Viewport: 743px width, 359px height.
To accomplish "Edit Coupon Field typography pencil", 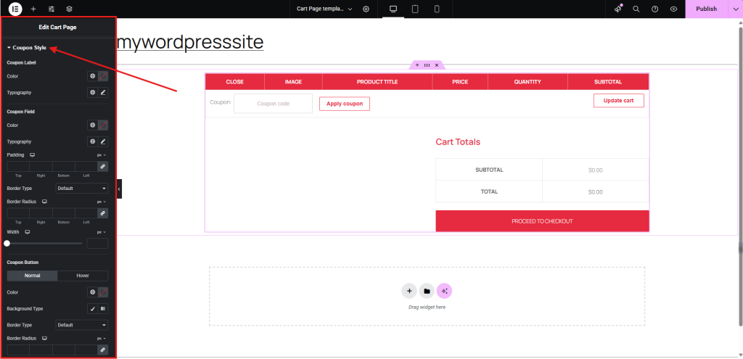I will (103, 141).
